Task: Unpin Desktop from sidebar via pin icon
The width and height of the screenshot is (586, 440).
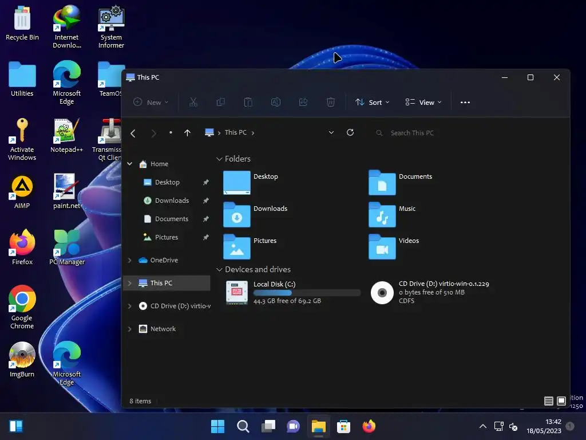Action: click(x=205, y=182)
